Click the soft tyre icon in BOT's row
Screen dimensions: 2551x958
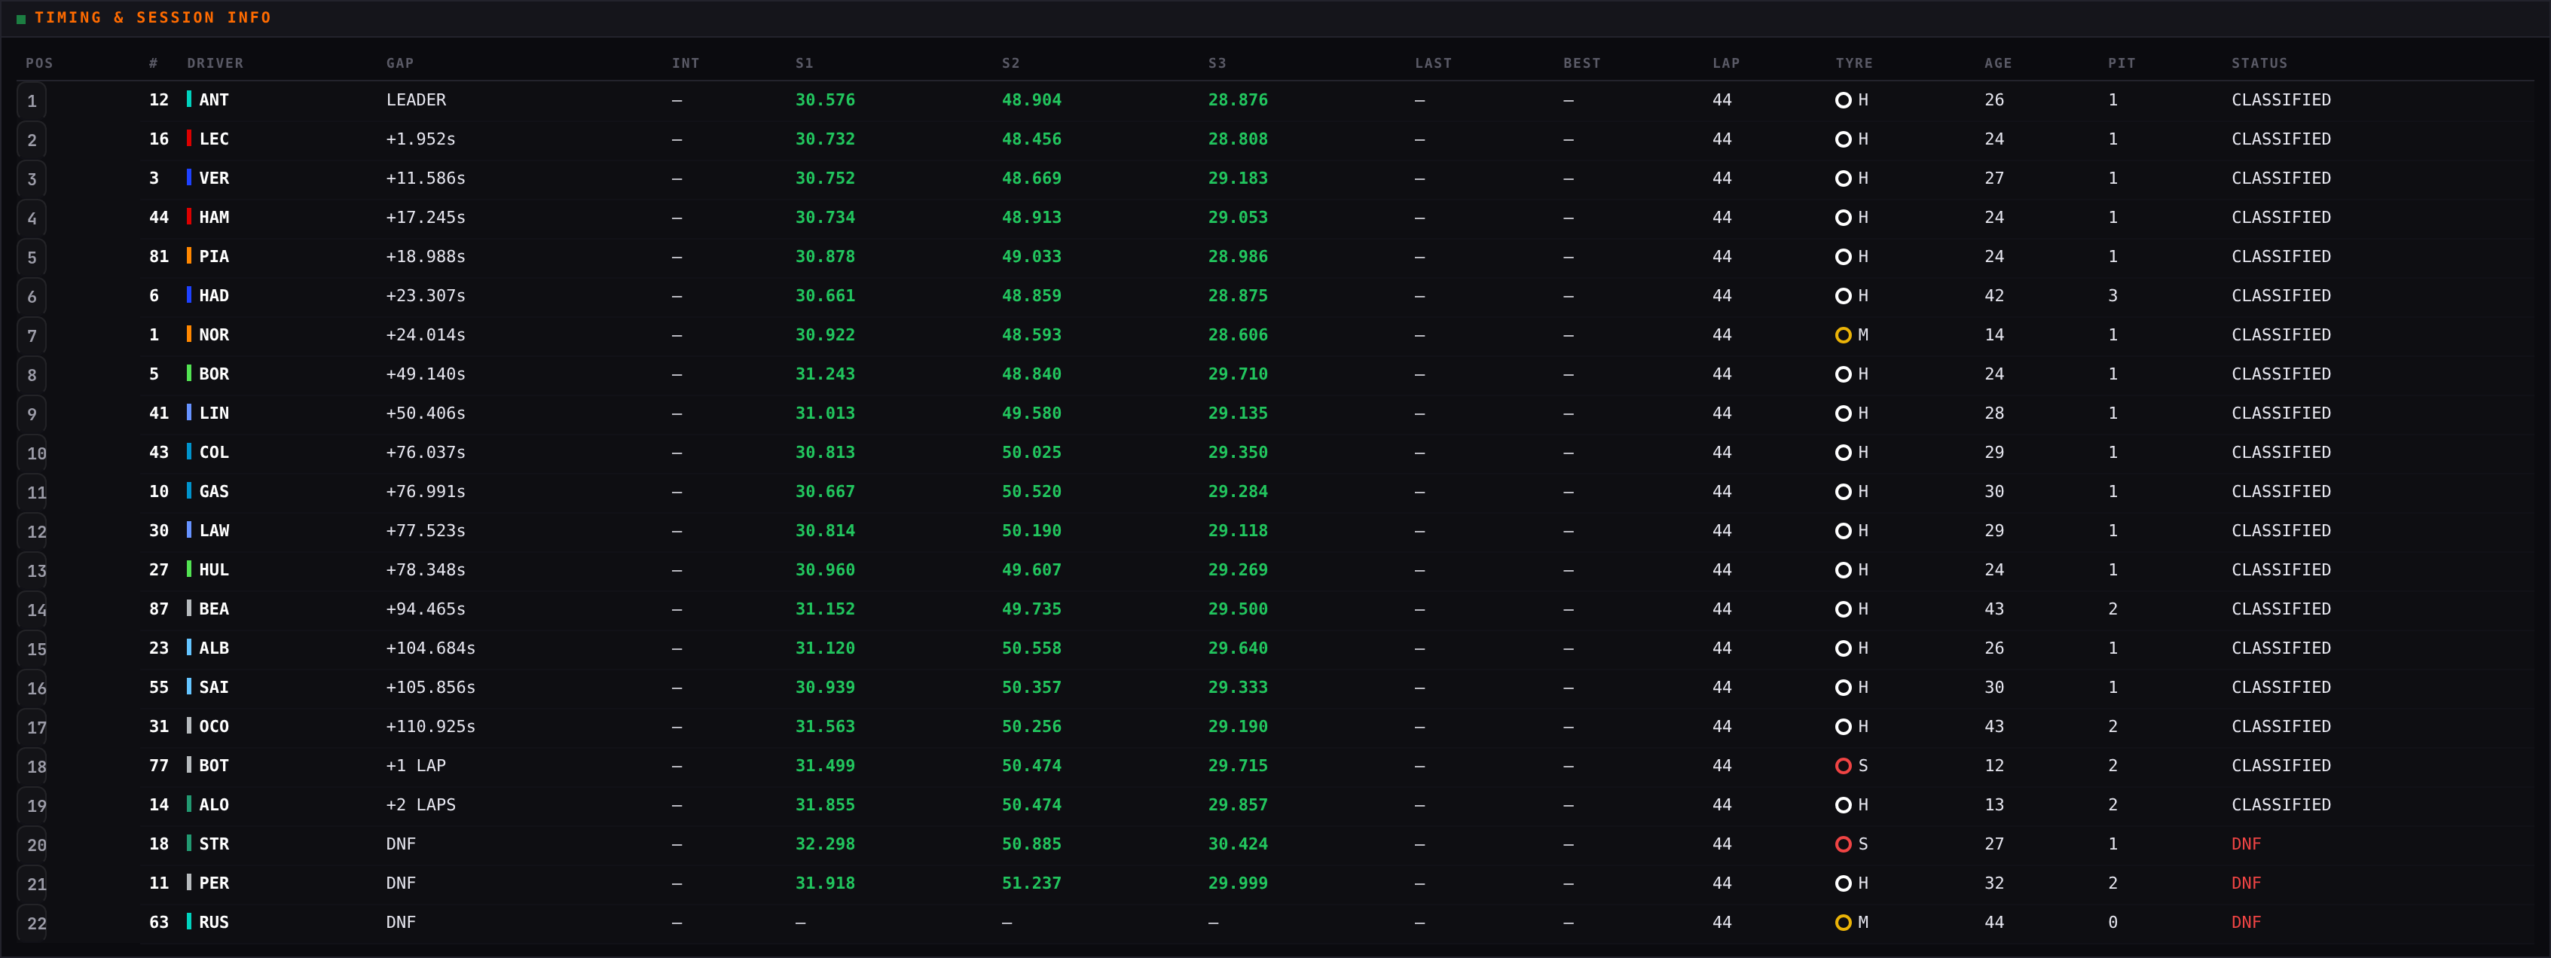click(x=1843, y=766)
